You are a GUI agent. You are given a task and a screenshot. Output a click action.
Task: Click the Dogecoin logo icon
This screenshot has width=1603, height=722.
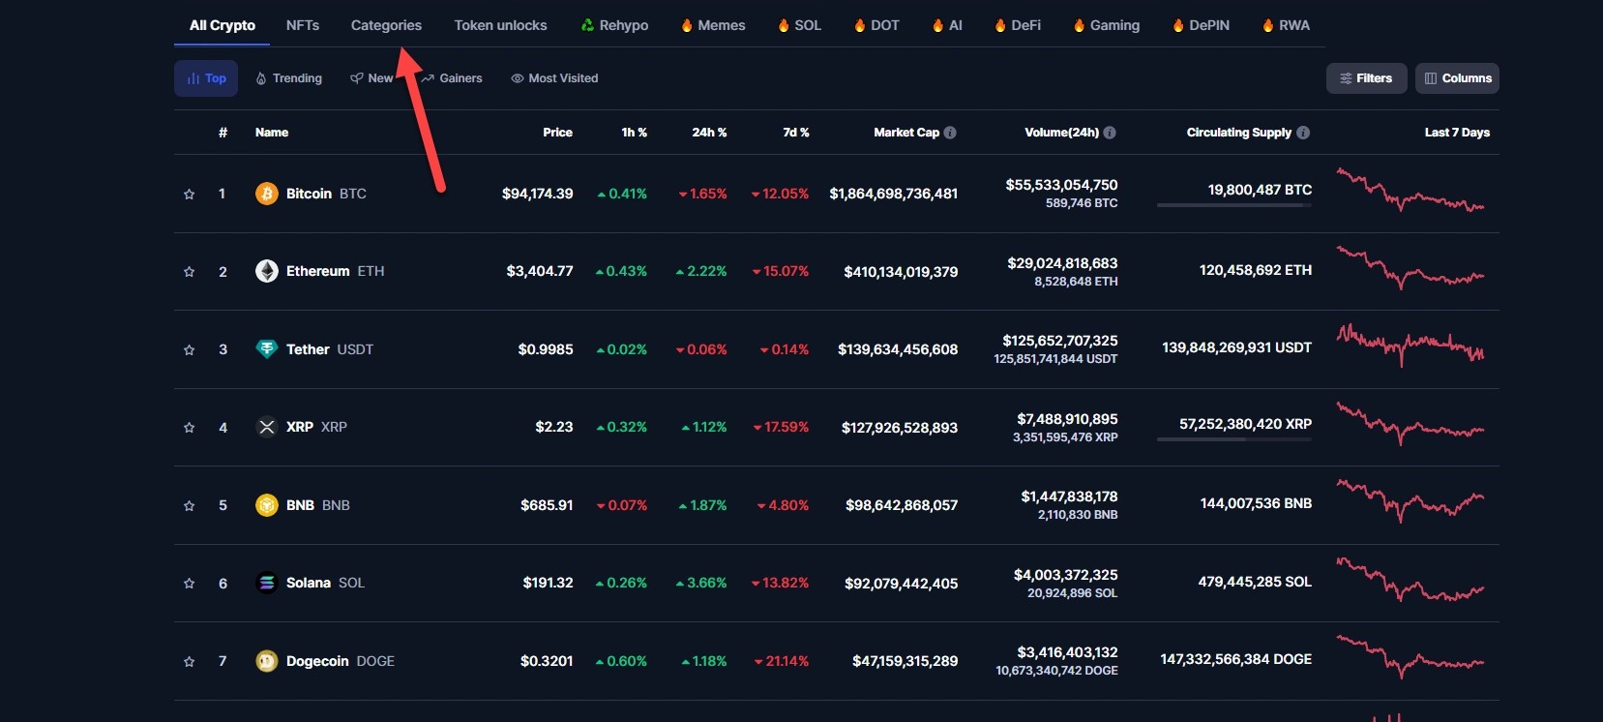point(266,661)
